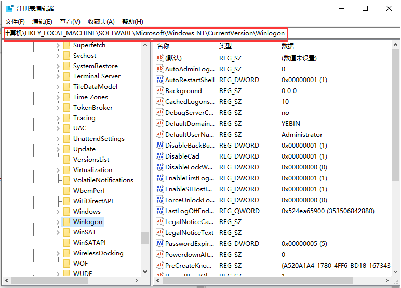Expand the Winlogon key chevron
The image size is (401, 288).
(x=58, y=222)
